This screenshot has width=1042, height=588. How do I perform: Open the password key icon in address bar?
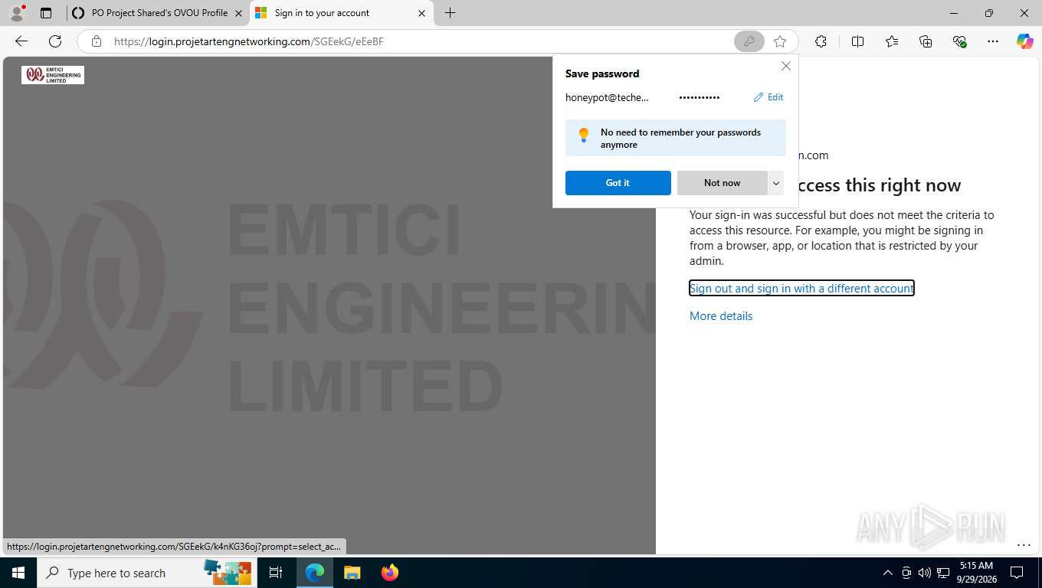[749, 41]
